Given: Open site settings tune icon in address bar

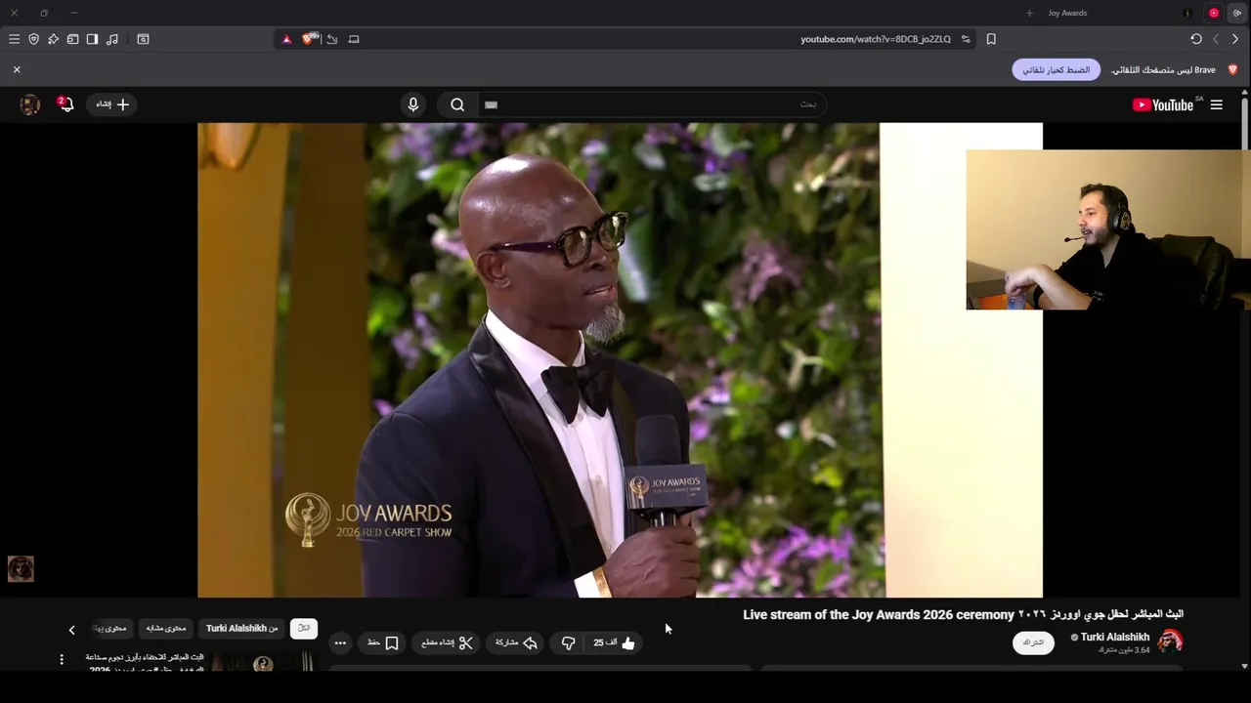Looking at the screenshot, I should [x=966, y=39].
